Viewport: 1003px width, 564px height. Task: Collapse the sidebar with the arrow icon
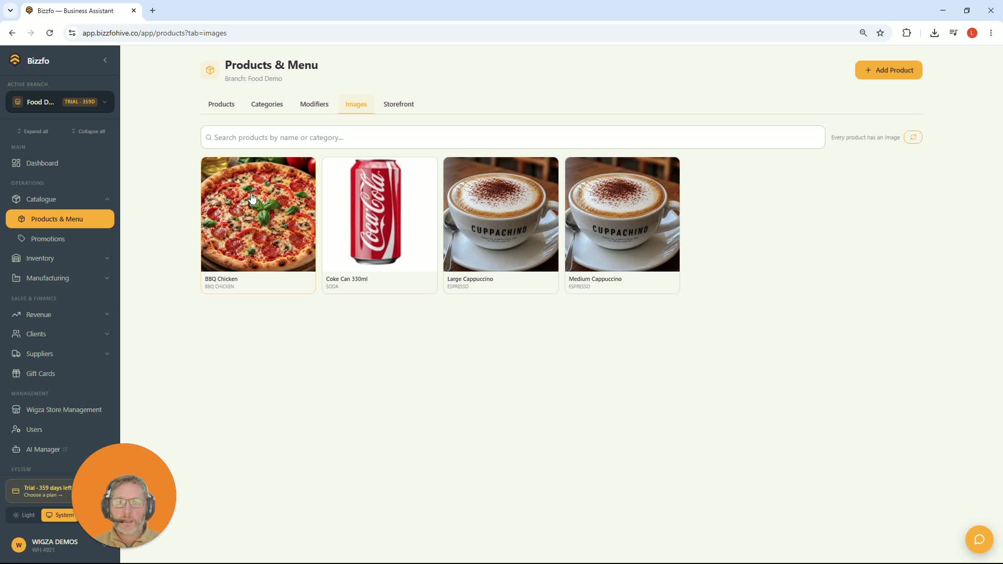(x=105, y=61)
